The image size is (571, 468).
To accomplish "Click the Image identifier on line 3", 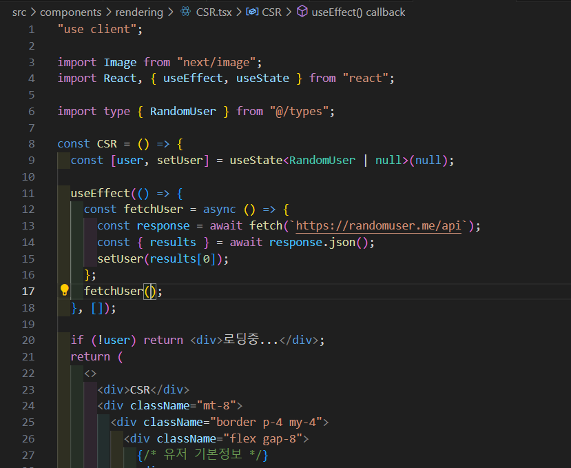I will pos(120,62).
